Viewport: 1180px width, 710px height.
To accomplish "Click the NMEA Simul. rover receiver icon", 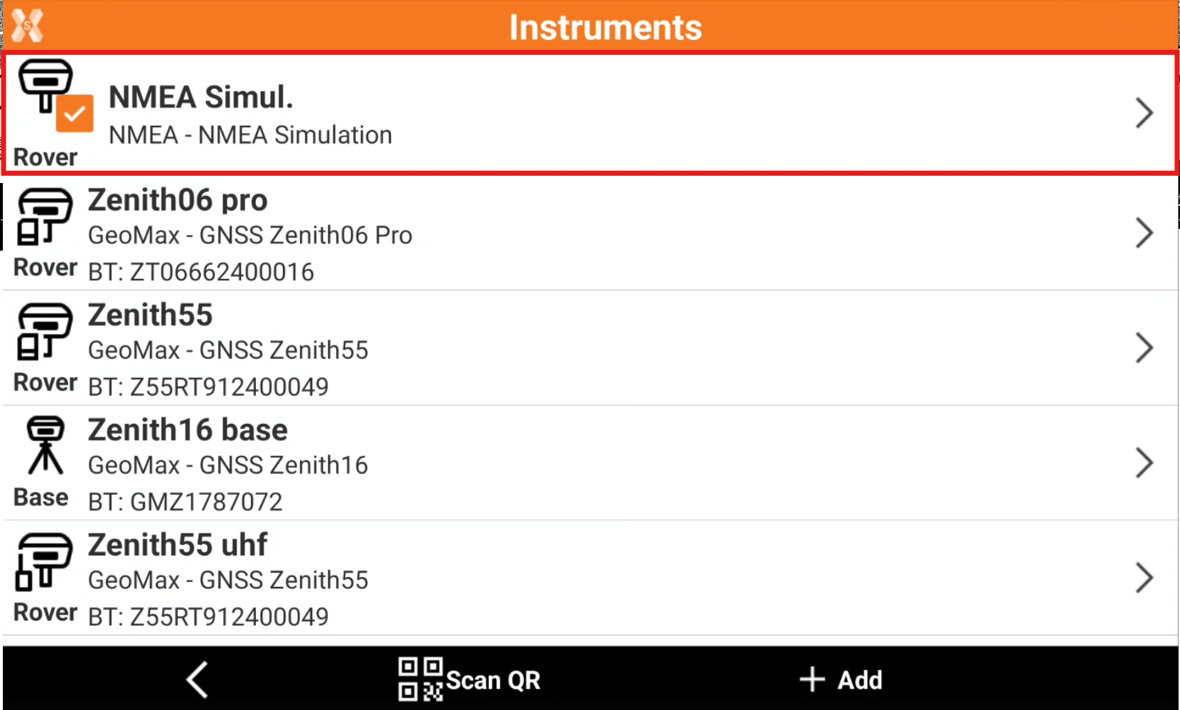I will (x=45, y=86).
